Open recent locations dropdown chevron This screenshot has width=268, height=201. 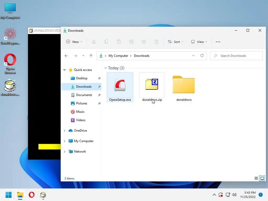[x=83, y=56]
